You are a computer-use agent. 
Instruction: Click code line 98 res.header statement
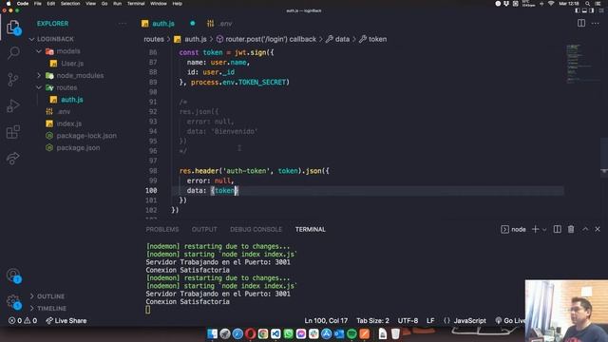click(x=254, y=171)
